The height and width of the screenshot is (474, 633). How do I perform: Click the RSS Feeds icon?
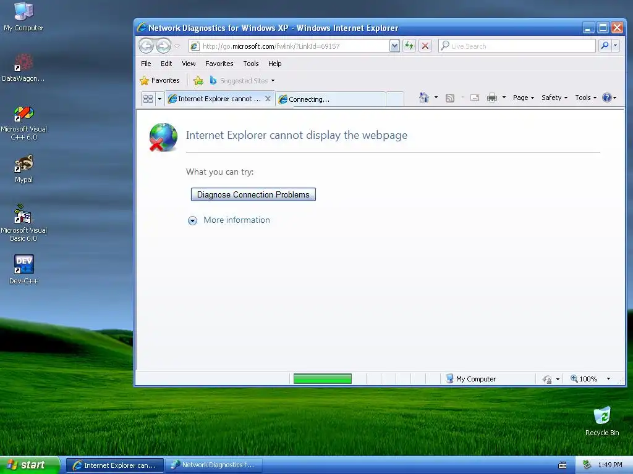[x=450, y=98]
